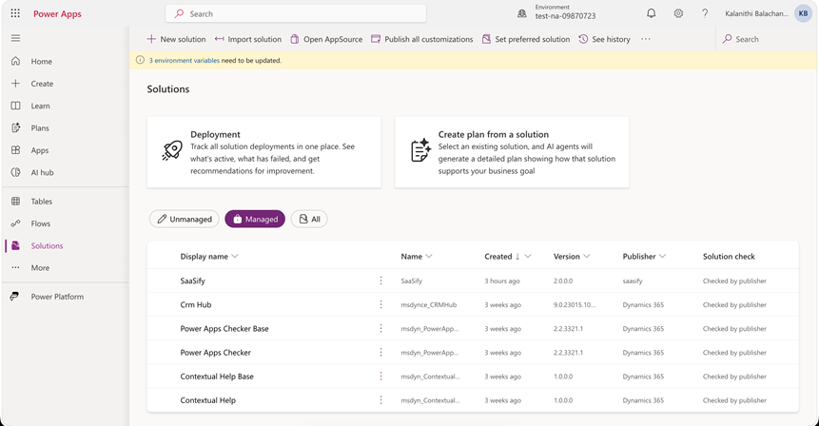Screen dimensions: 819x426
Task: Open Version column sort dropdown
Action: 587,257
